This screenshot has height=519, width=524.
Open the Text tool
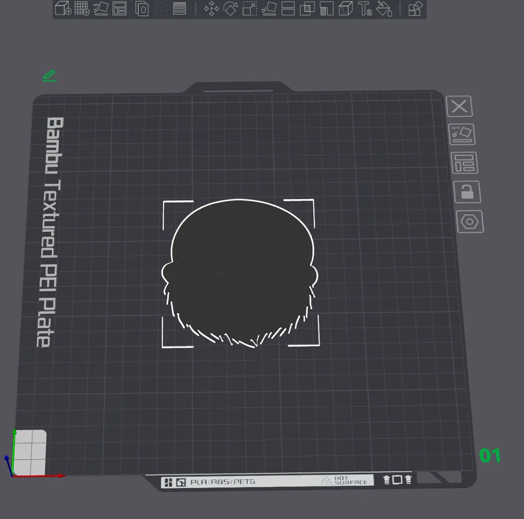coord(365,9)
